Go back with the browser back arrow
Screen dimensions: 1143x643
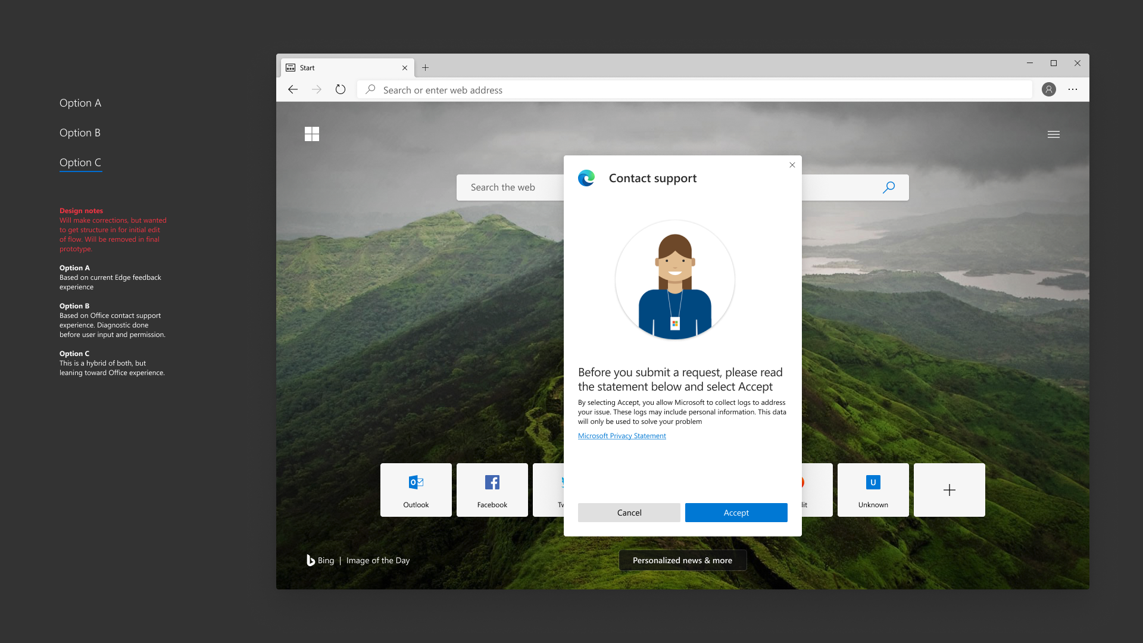click(x=292, y=89)
